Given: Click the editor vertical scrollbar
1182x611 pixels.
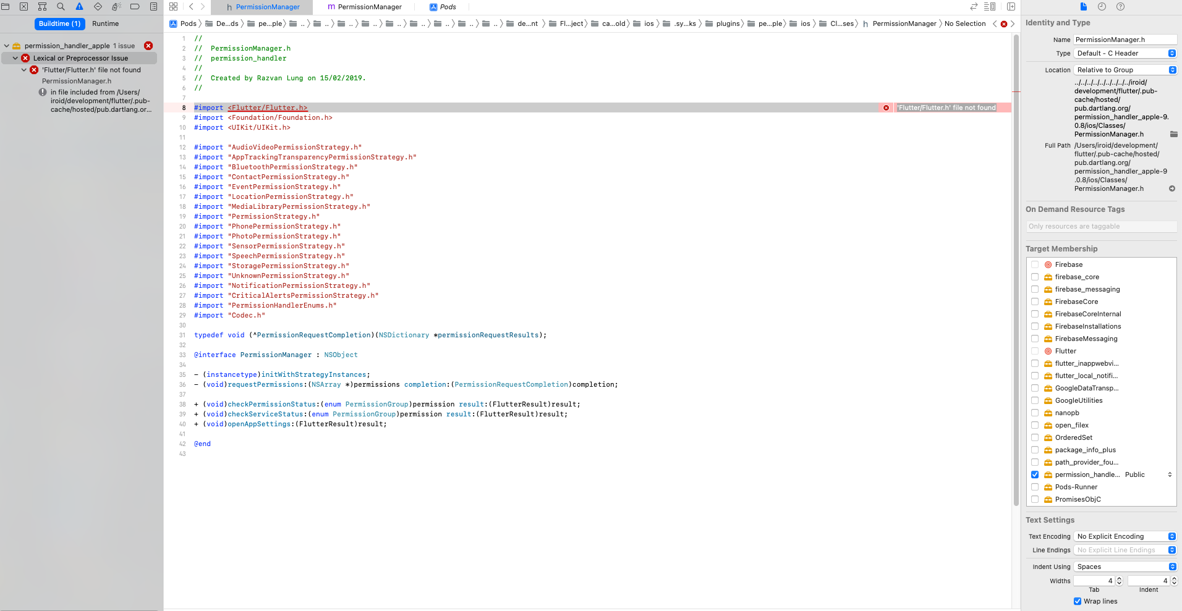Looking at the screenshot, I should pyautogui.click(x=1016, y=270).
